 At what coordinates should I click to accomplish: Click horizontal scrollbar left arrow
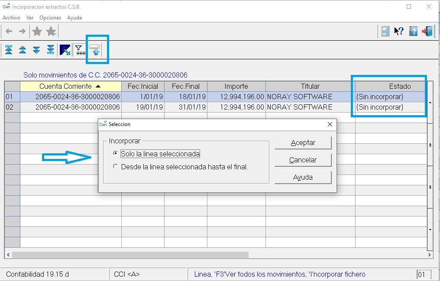tap(8, 255)
